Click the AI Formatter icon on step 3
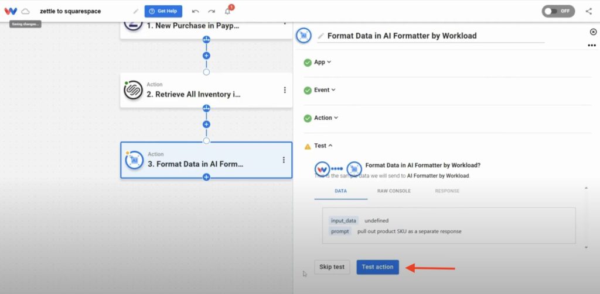600x294 pixels. pos(134,160)
